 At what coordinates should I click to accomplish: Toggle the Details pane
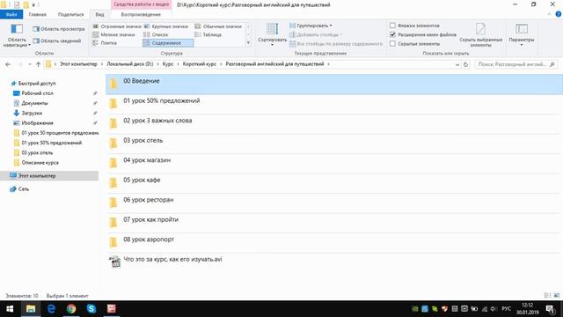pyautogui.click(x=56, y=41)
